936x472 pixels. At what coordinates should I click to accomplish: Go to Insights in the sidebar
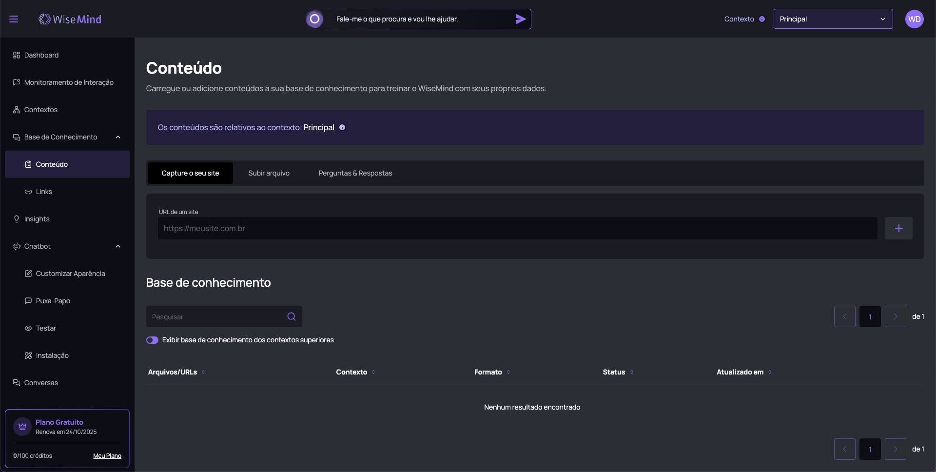pos(37,219)
